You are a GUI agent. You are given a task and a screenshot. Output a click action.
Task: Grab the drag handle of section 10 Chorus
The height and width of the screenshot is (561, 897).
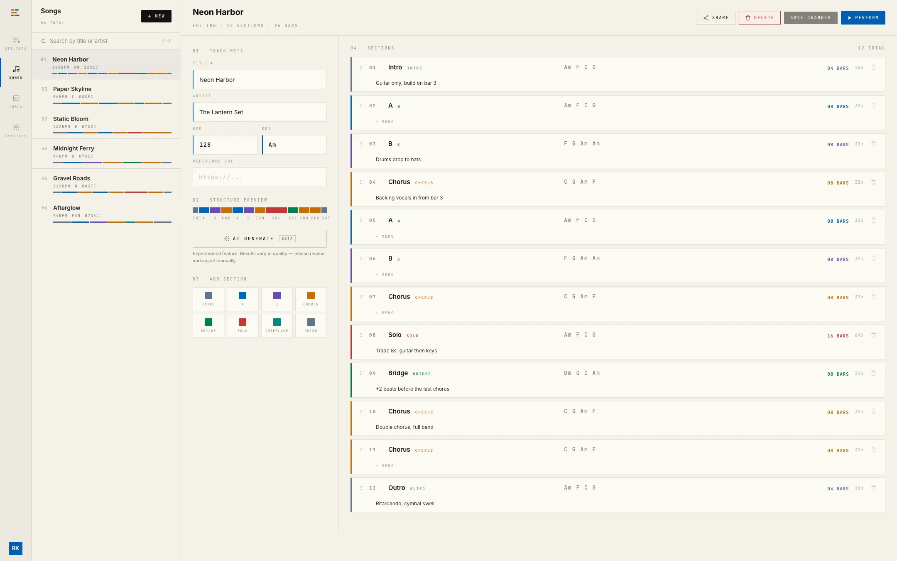click(x=361, y=411)
